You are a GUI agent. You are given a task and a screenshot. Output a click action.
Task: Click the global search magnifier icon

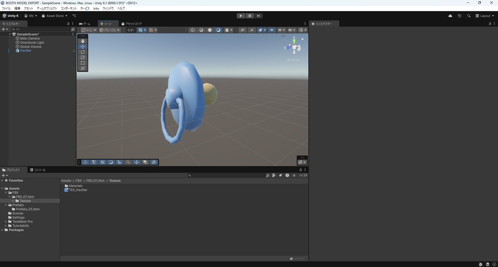[469, 16]
